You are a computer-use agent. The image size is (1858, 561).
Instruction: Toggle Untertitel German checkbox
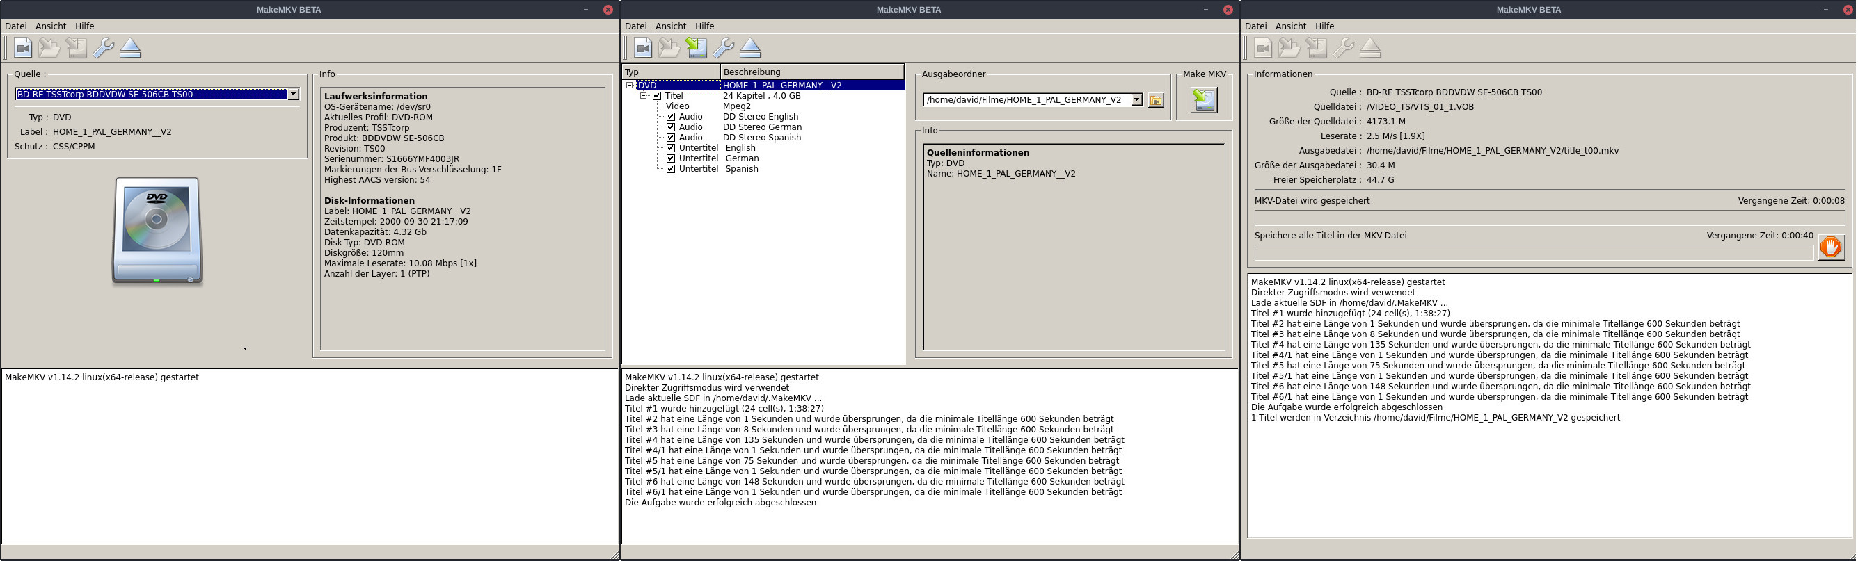[671, 158]
